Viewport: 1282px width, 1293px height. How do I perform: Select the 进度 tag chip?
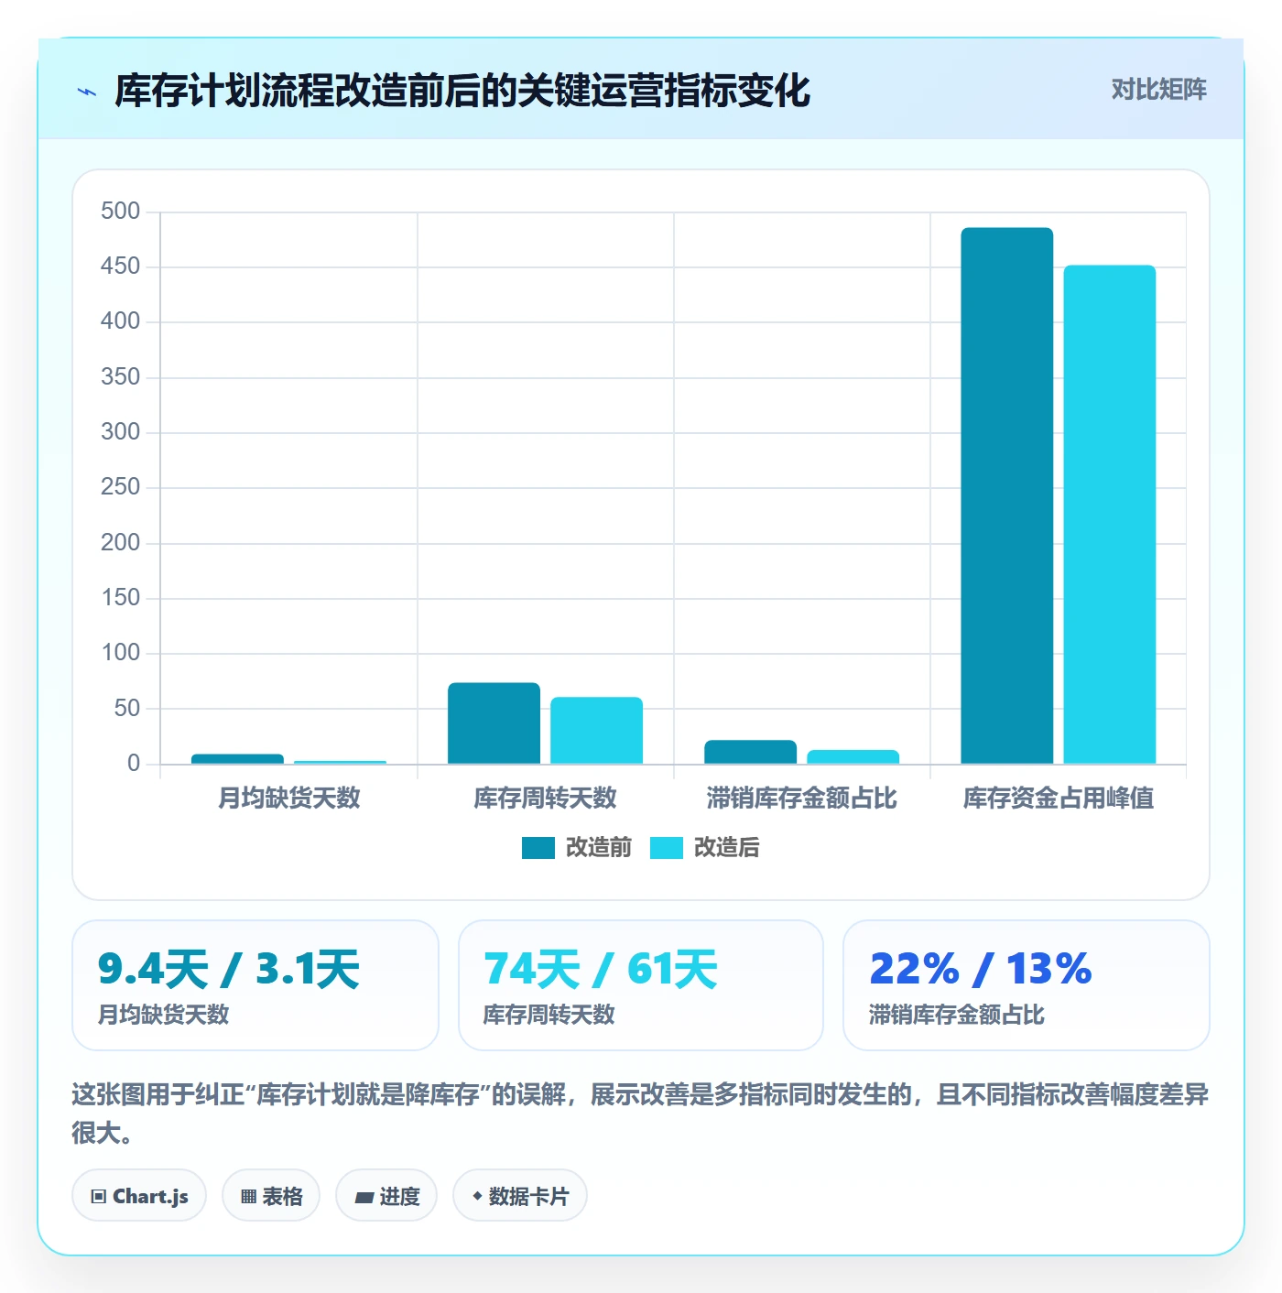pos(386,1196)
